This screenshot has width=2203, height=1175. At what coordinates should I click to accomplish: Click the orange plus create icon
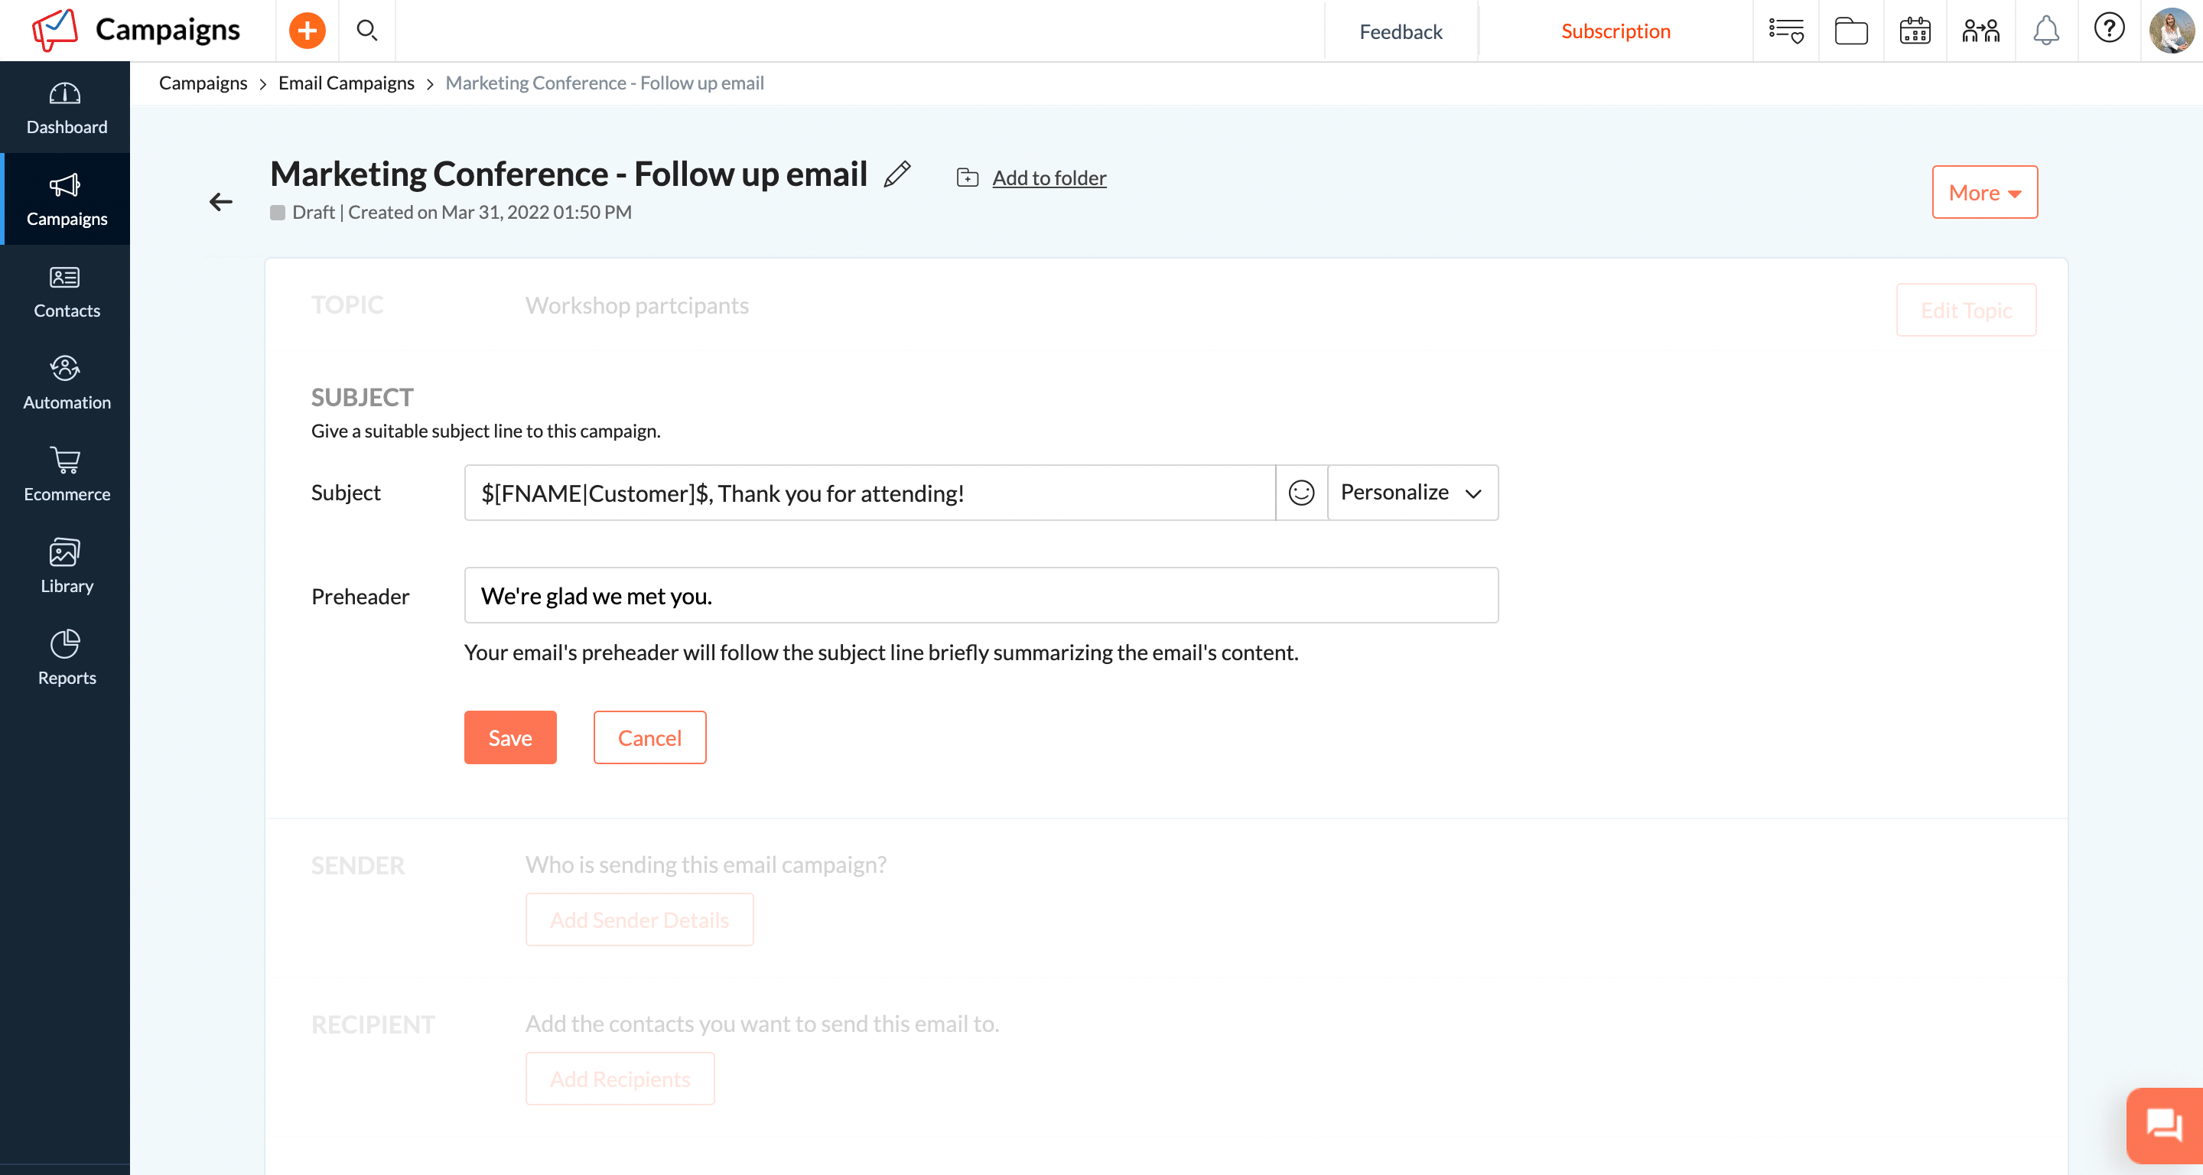point(307,31)
